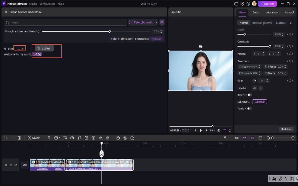298x186 pixels.
Task: Toggle track visibility eye icon
Action: pos(11,165)
